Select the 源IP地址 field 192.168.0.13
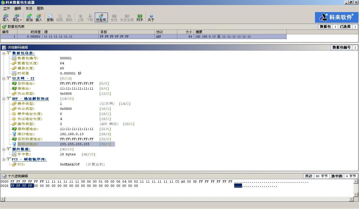This screenshot has width=359, height=209. 72,134
